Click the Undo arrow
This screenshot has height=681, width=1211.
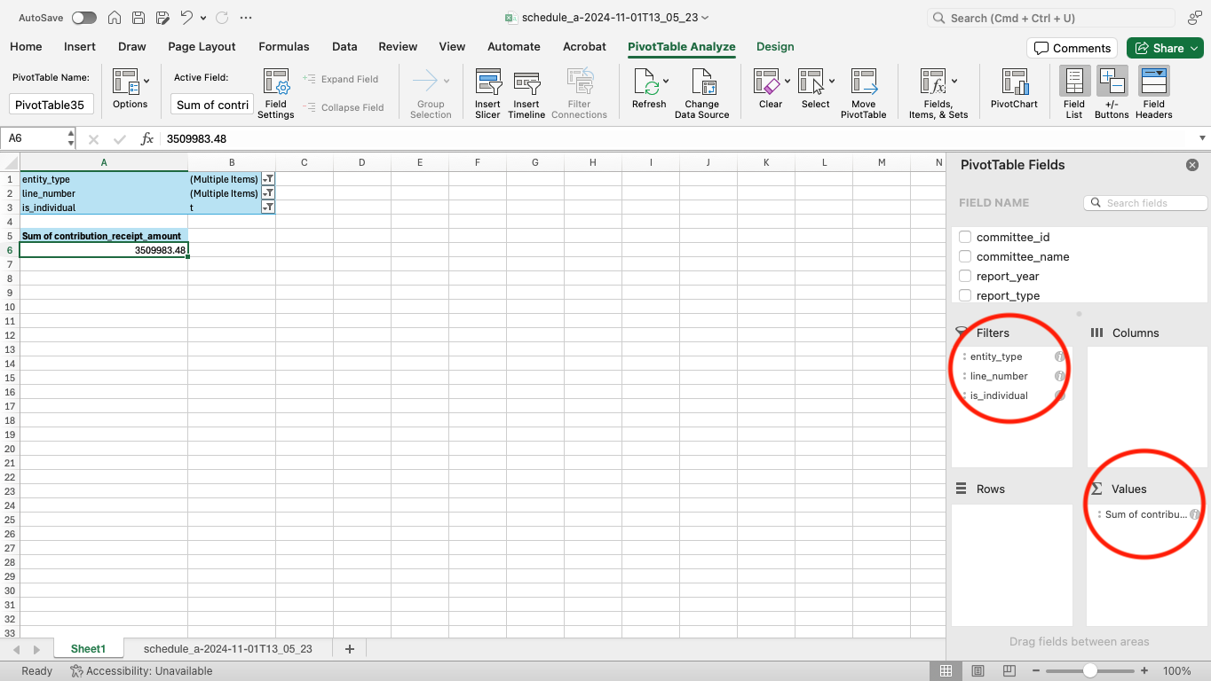coord(186,18)
